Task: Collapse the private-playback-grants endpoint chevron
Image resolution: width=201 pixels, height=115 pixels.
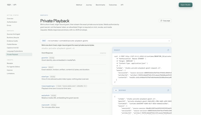Action: point(169,41)
